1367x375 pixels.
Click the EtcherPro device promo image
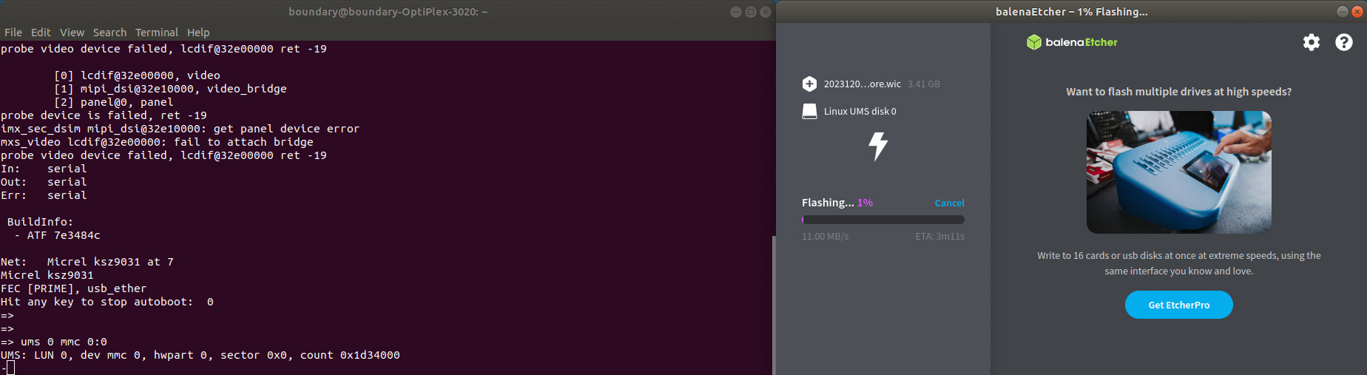click(x=1178, y=172)
